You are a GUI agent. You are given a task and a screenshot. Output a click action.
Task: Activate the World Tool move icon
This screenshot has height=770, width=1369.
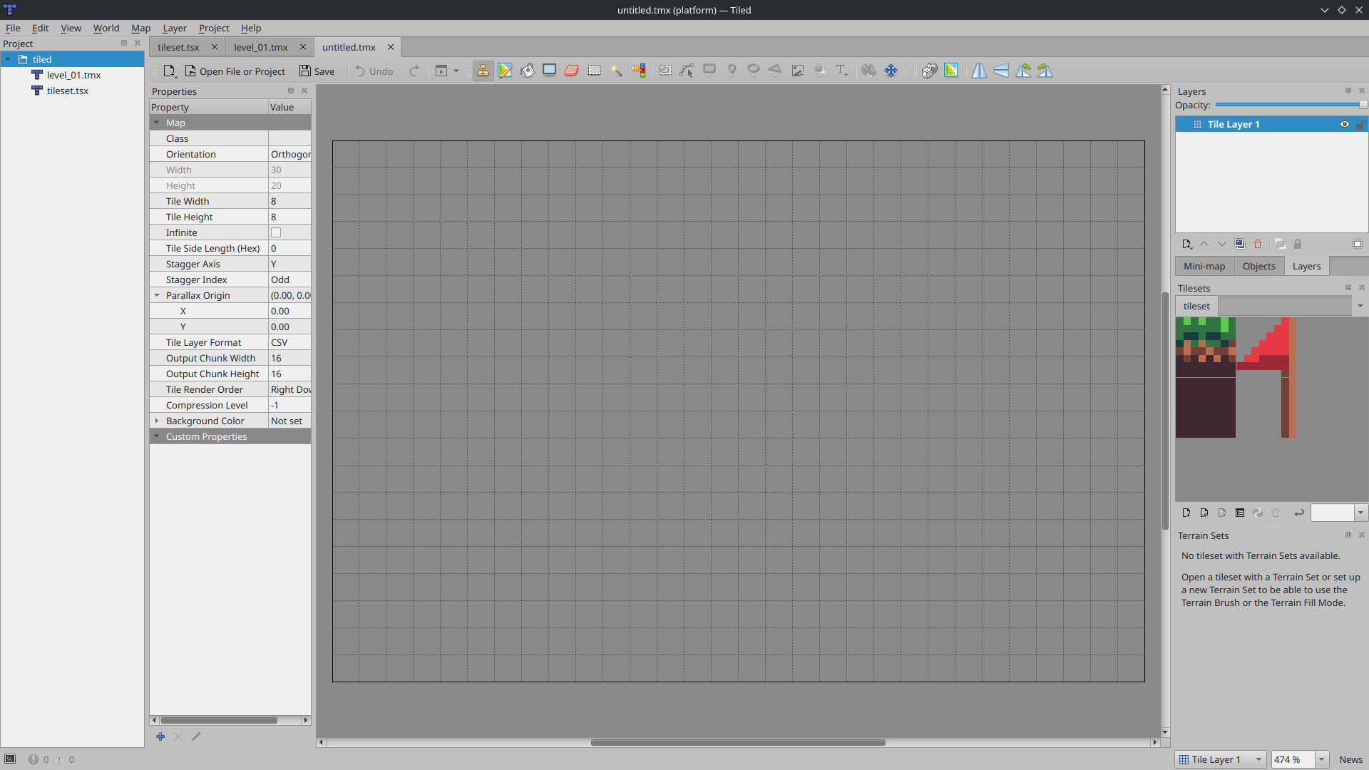(x=891, y=71)
